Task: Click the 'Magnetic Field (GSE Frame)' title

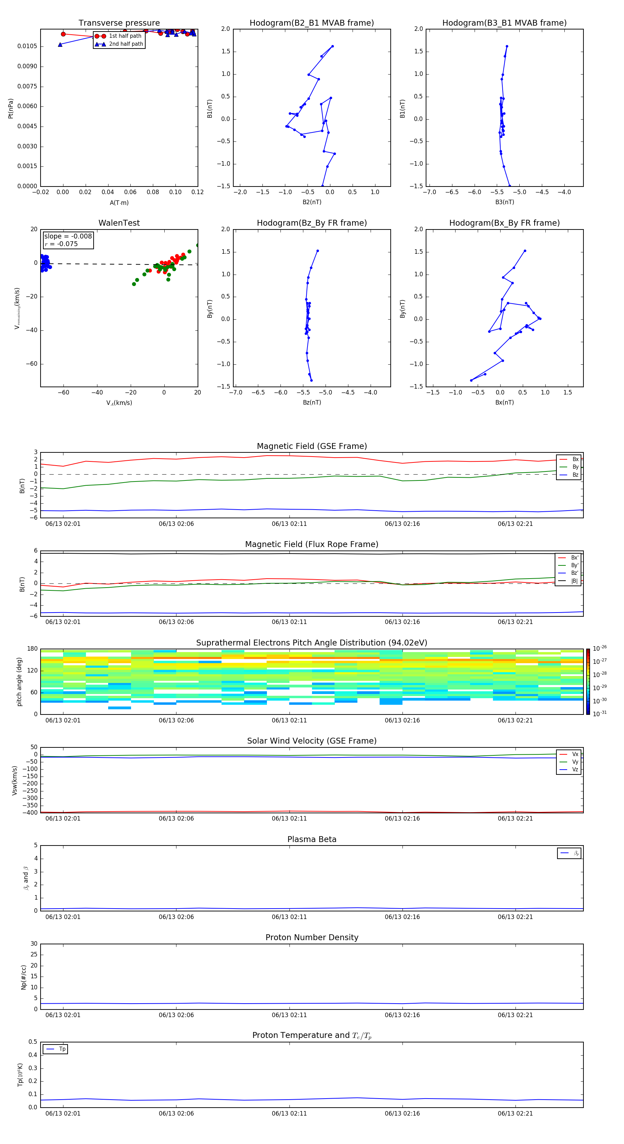Action: (312, 446)
